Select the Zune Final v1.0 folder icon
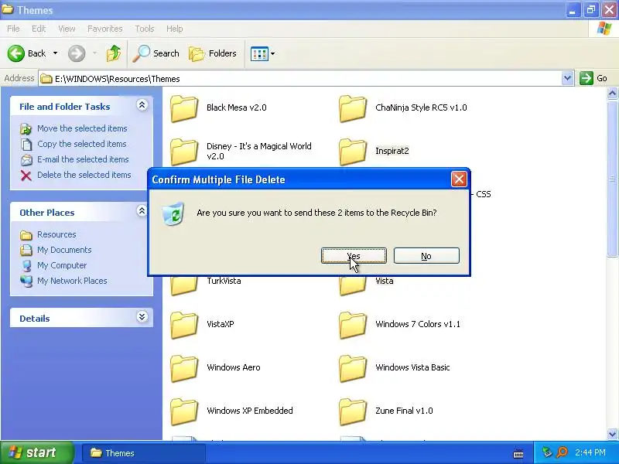619x464 pixels. click(x=353, y=411)
